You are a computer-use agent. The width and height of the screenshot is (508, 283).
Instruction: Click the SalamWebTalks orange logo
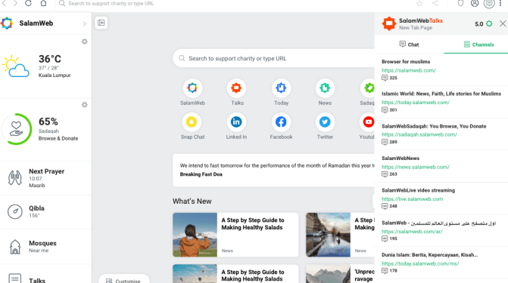[x=389, y=23]
